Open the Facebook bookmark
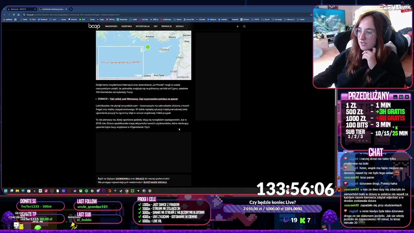414x233 pixels. pyautogui.click(x=43, y=19)
